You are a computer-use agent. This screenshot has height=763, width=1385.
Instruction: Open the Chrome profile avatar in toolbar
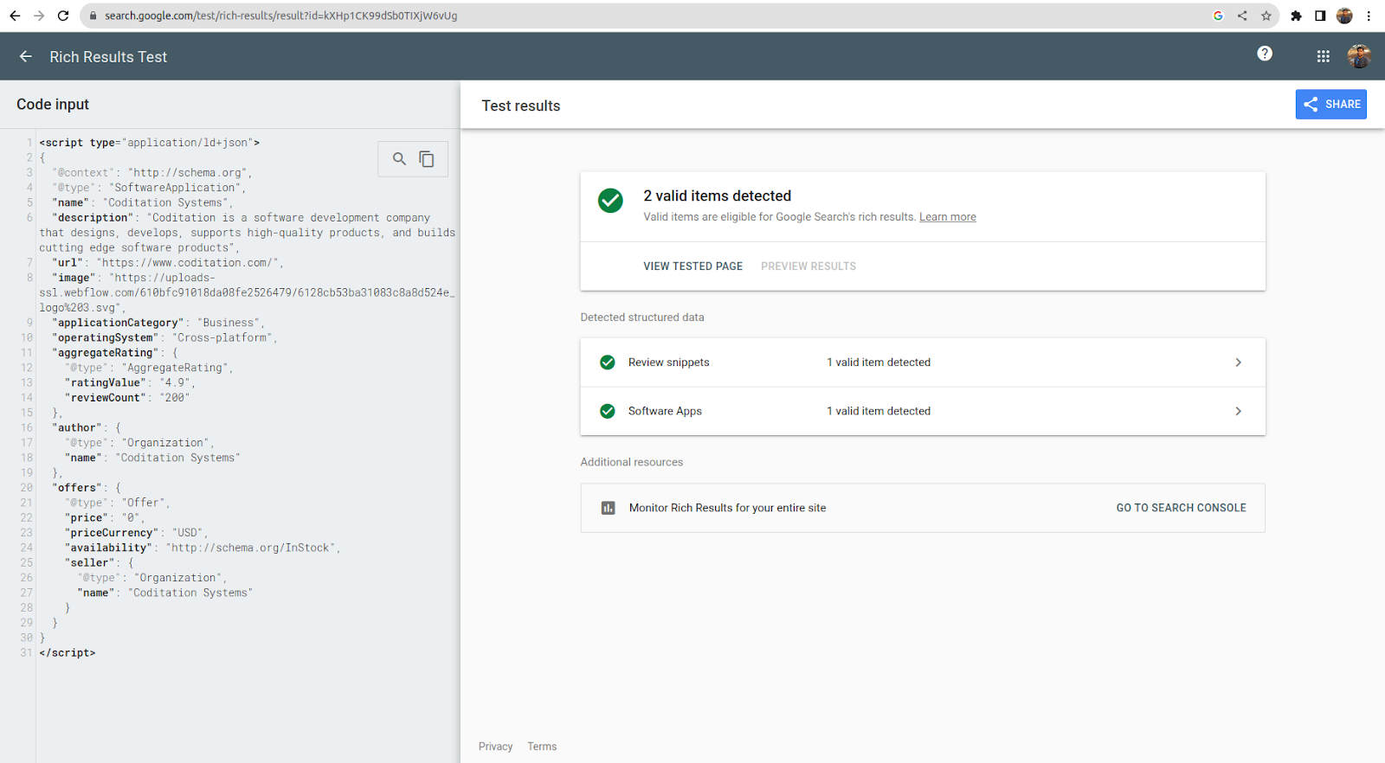coord(1344,16)
